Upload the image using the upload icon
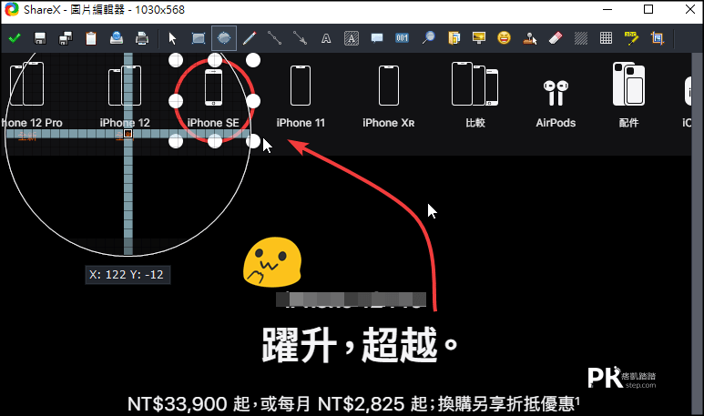Image resolution: width=704 pixels, height=416 pixels. tap(117, 38)
